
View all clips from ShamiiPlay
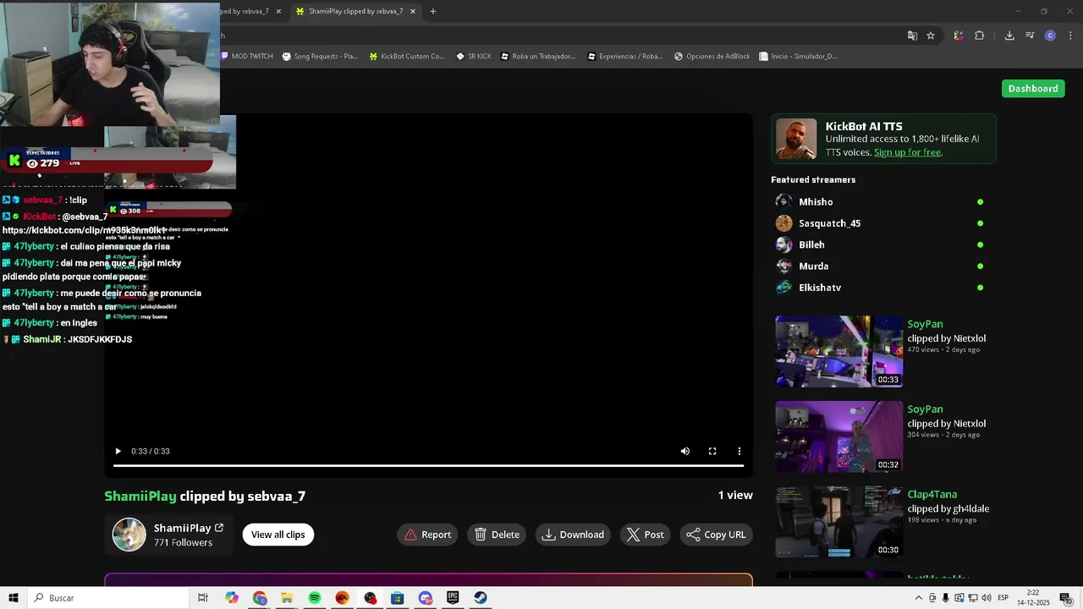click(x=278, y=535)
